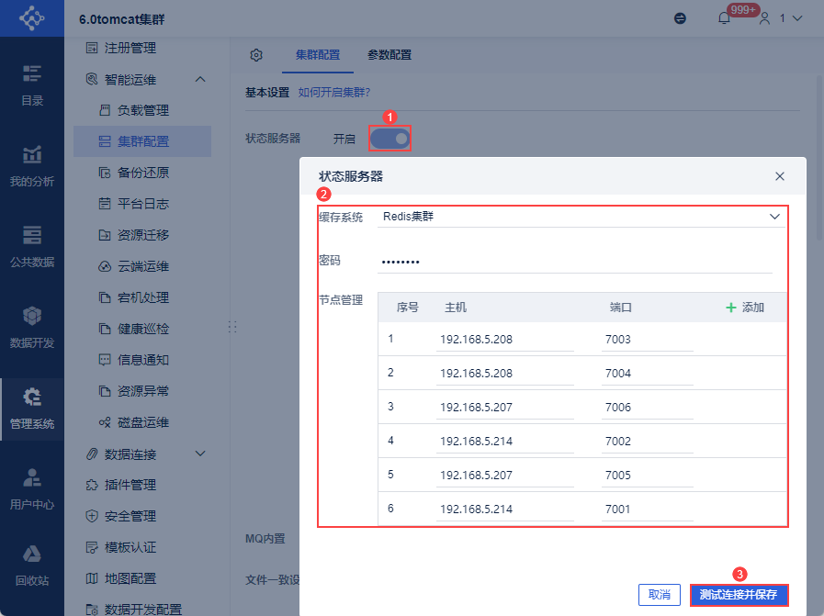Image resolution: width=824 pixels, height=616 pixels.
Task: Open the 目录 section in the left rail
Action: tap(32, 84)
